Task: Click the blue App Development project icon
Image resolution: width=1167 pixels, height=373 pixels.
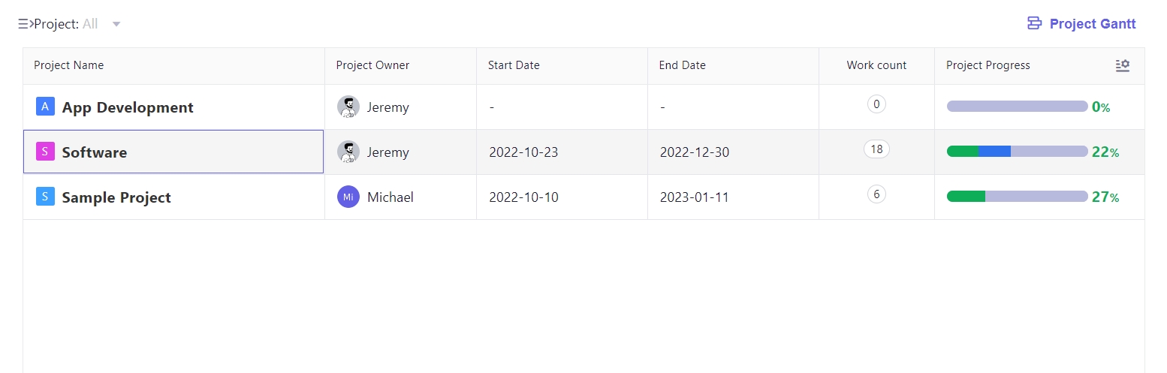Action: [45, 107]
